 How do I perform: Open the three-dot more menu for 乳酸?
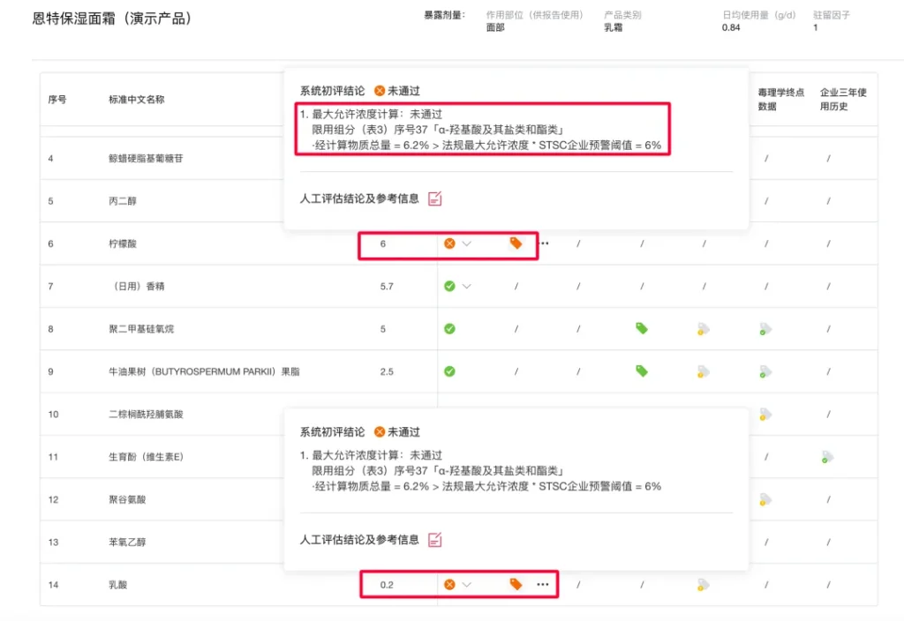click(x=542, y=584)
